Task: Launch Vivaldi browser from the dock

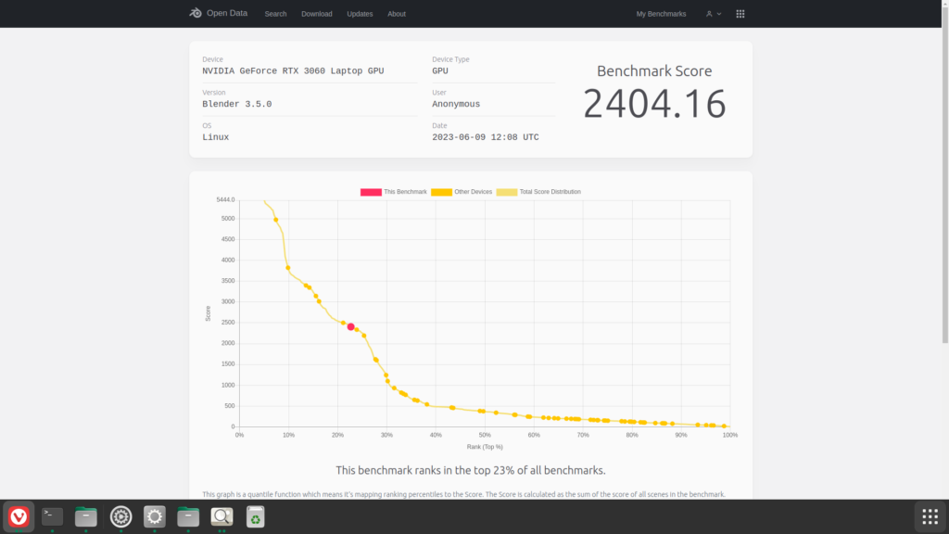Action: (19, 516)
